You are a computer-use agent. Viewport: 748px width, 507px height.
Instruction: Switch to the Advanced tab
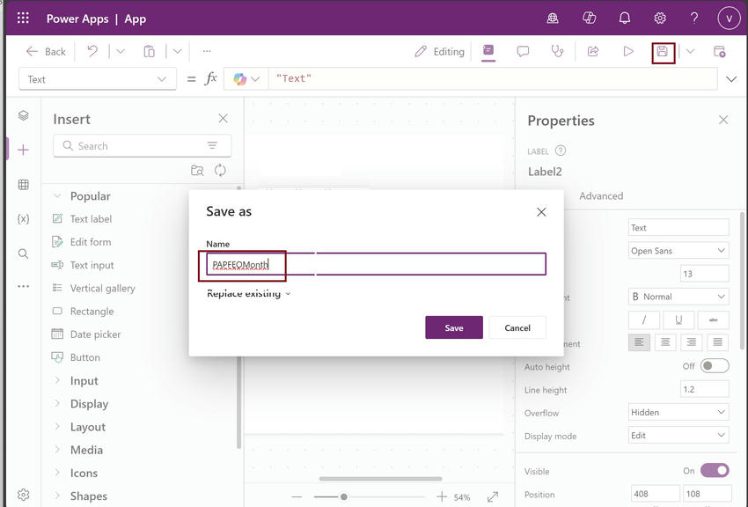601,195
